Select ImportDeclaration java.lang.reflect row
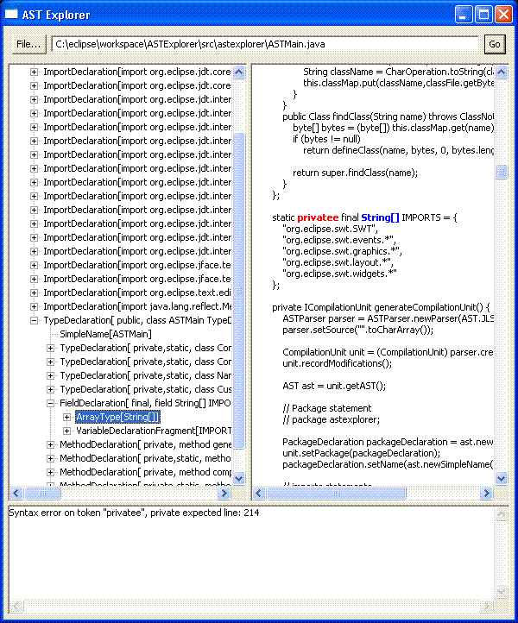Image resolution: width=518 pixels, height=623 pixels. 137,306
